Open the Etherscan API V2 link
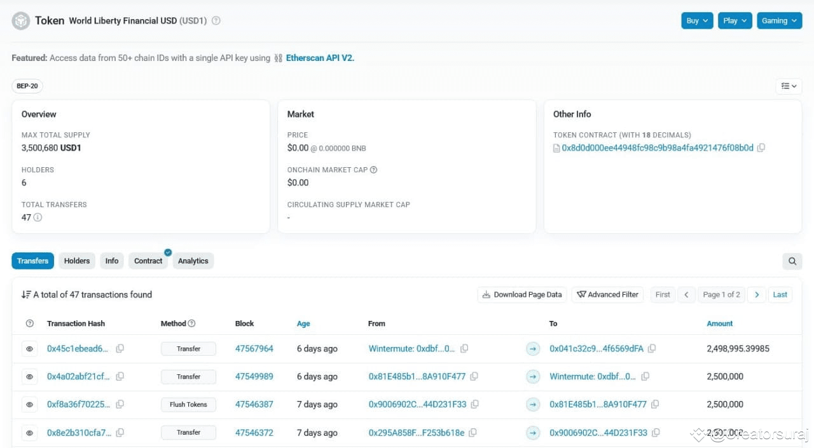The image size is (814, 448). coord(320,58)
